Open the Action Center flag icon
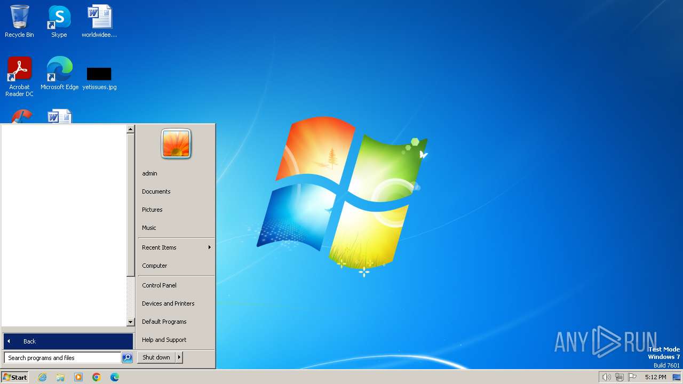This screenshot has height=384, width=683. tap(633, 377)
